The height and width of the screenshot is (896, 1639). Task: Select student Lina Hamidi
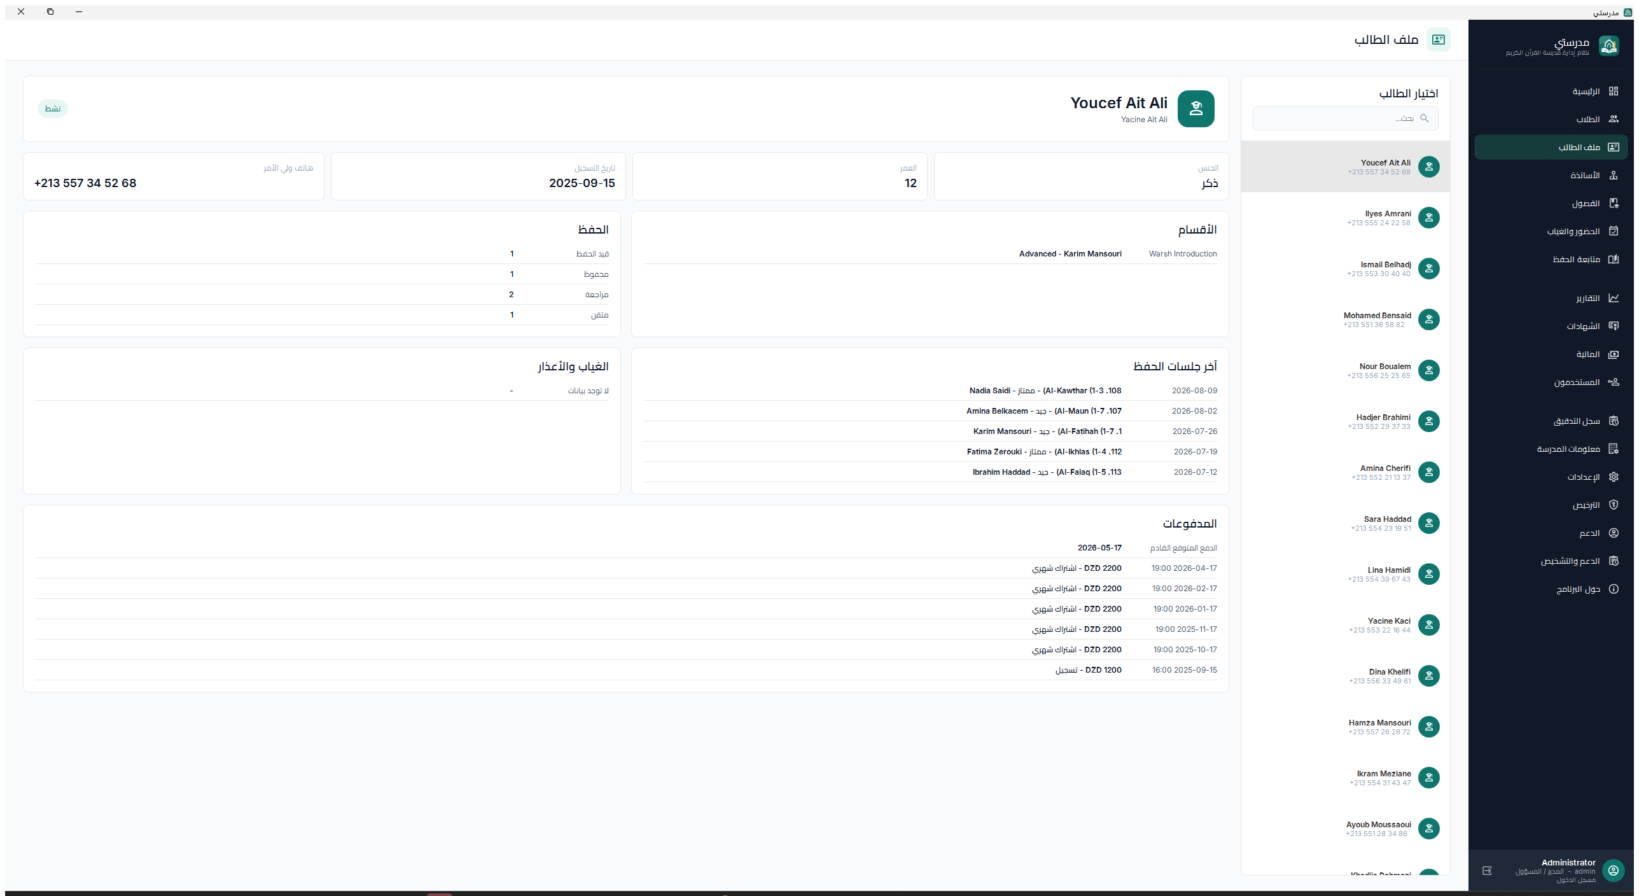[x=1345, y=574]
